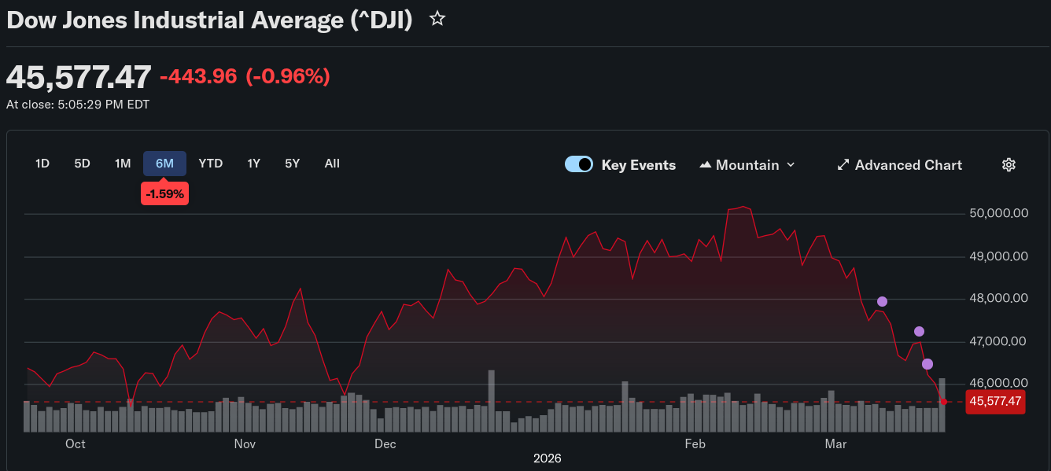Click the Feb date label
This screenshot has width=1051, height=471.
click(695, 443)
